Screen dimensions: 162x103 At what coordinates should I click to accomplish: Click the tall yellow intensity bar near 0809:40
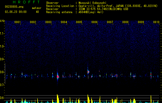coord(151,99)
